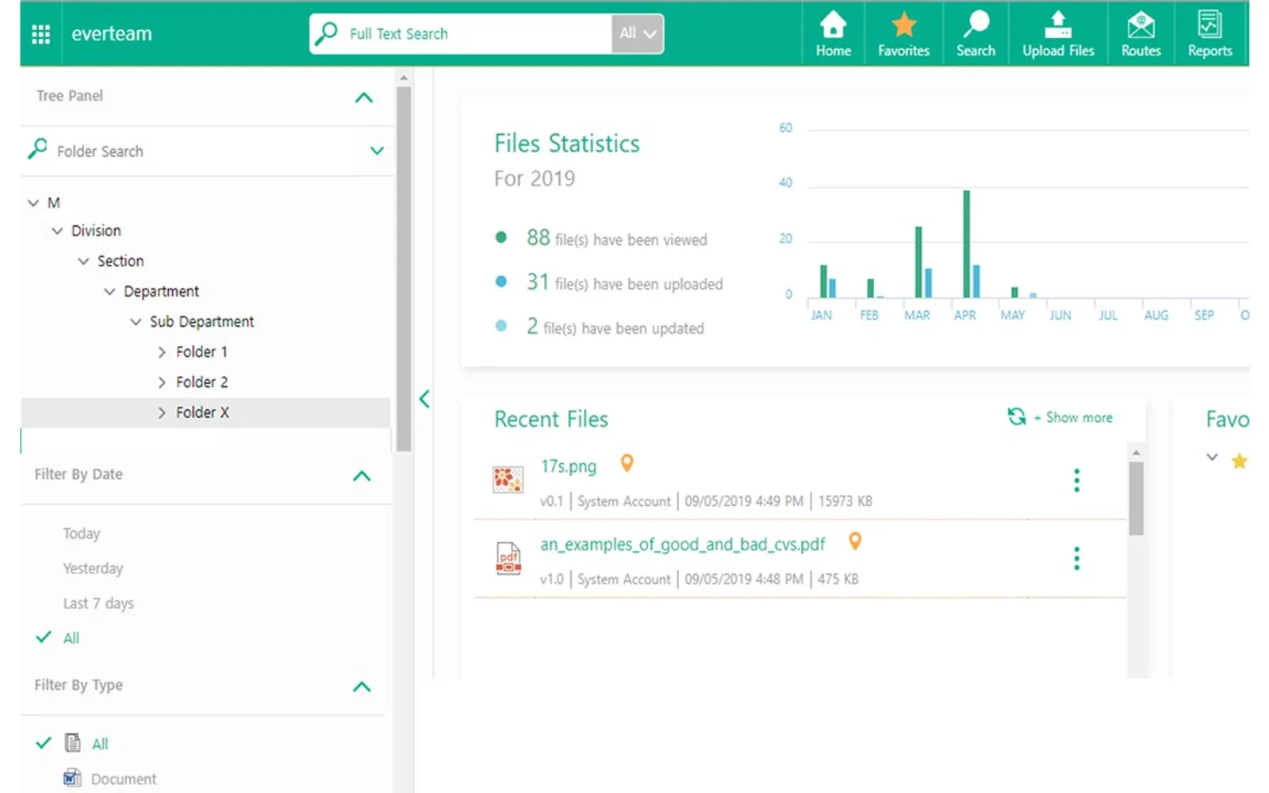This screenshot has height=793, width=1269.
Task: Expand the Favorites panel chevron
Action: pyautogui.click(x=1212, y=458)
